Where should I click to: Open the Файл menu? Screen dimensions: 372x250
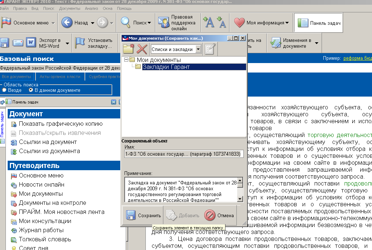(x=4, y=8)
